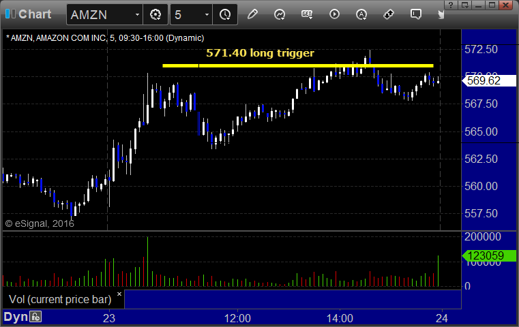Click the window pop-out options button
The height and width of the screenshot is (327, 519).
coord(464,5)
